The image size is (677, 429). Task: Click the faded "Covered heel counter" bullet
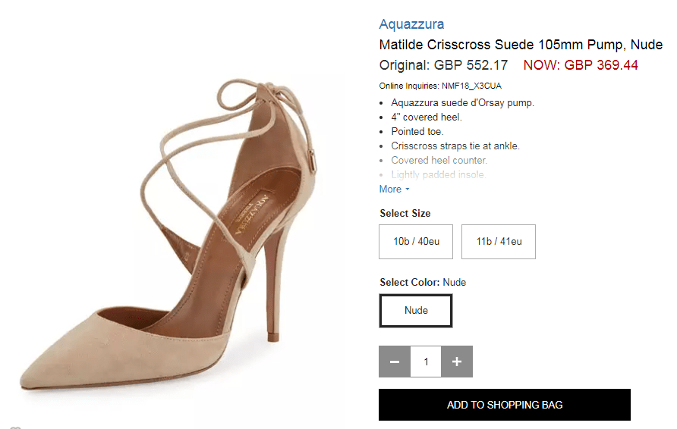coord(439,160)
